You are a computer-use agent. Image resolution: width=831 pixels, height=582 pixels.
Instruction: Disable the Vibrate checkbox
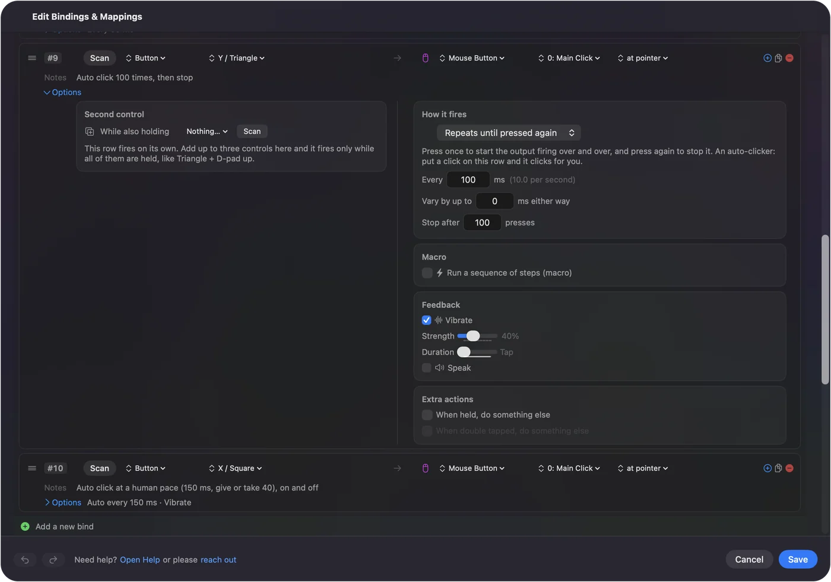pyautogui.click(x=426, y=320)
